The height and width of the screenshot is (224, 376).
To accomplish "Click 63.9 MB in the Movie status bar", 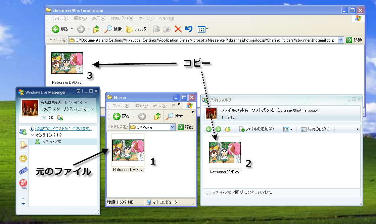I will tap(126, 202).
